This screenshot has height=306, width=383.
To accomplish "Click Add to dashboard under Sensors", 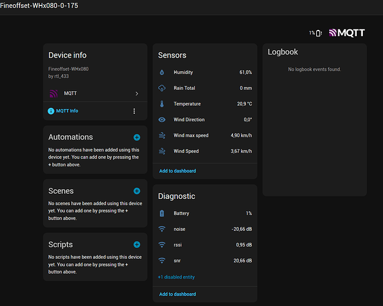I will (177, 171).
